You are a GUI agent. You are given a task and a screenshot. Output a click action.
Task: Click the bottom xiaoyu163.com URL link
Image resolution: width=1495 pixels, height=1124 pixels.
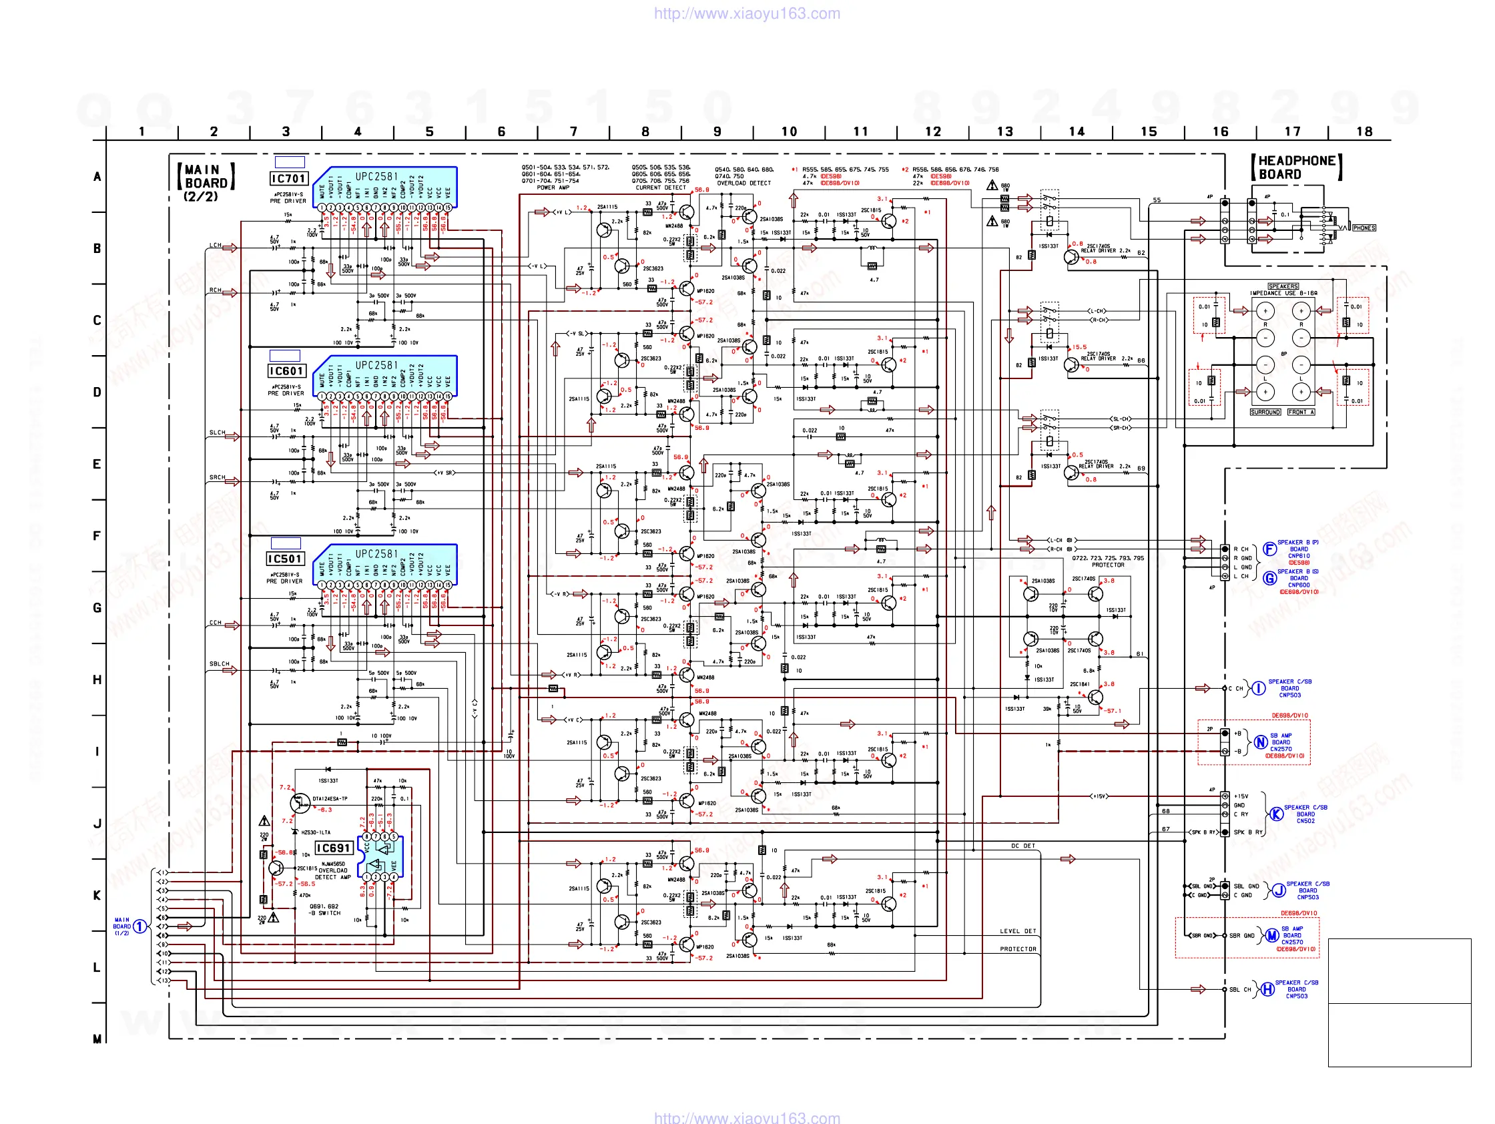pos(747,1117)
